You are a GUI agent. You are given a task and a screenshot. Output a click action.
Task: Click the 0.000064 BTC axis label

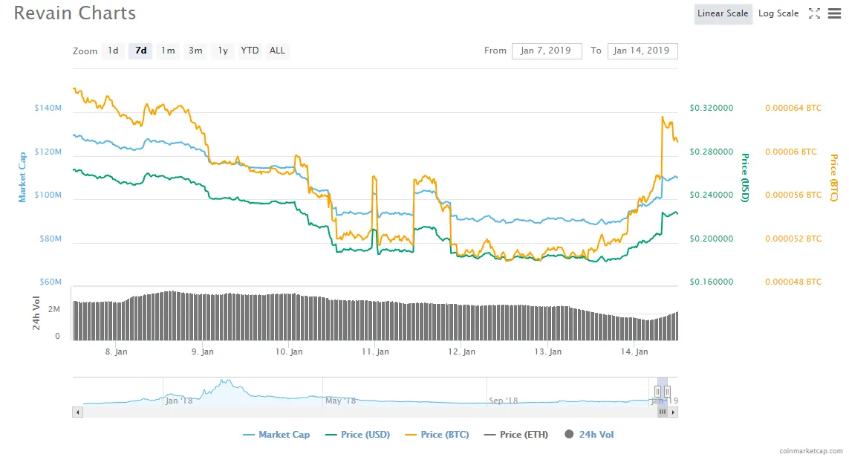point(793,108)
